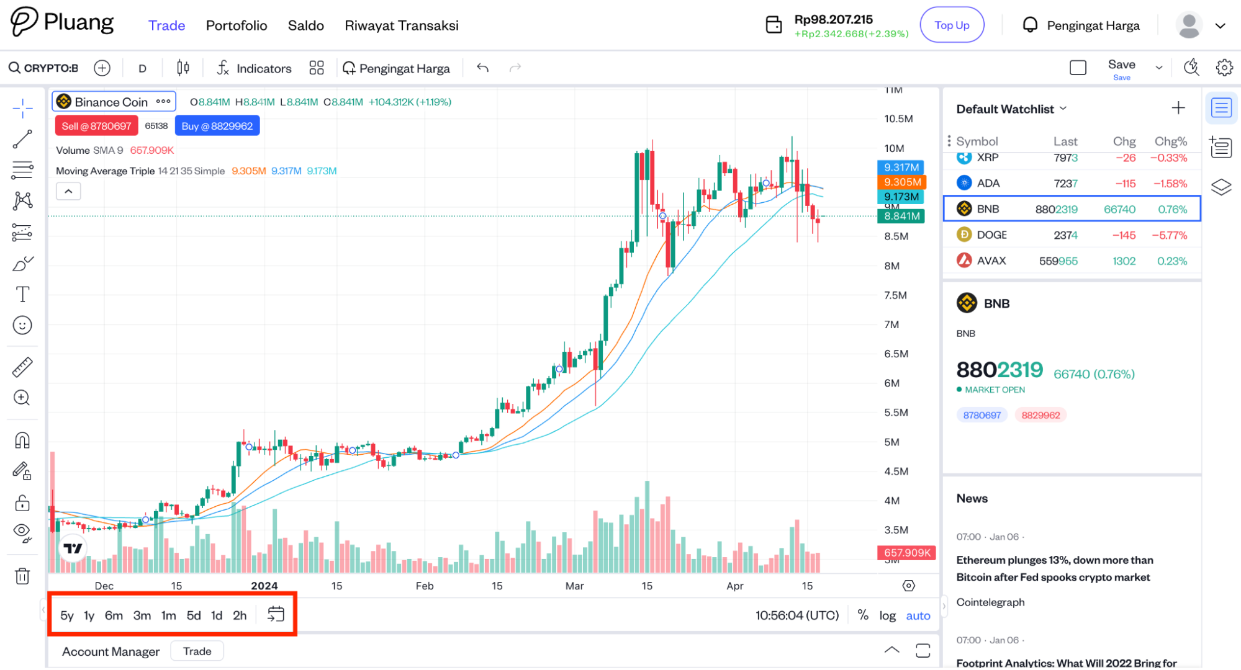Select the Crosshair tool

22,108
